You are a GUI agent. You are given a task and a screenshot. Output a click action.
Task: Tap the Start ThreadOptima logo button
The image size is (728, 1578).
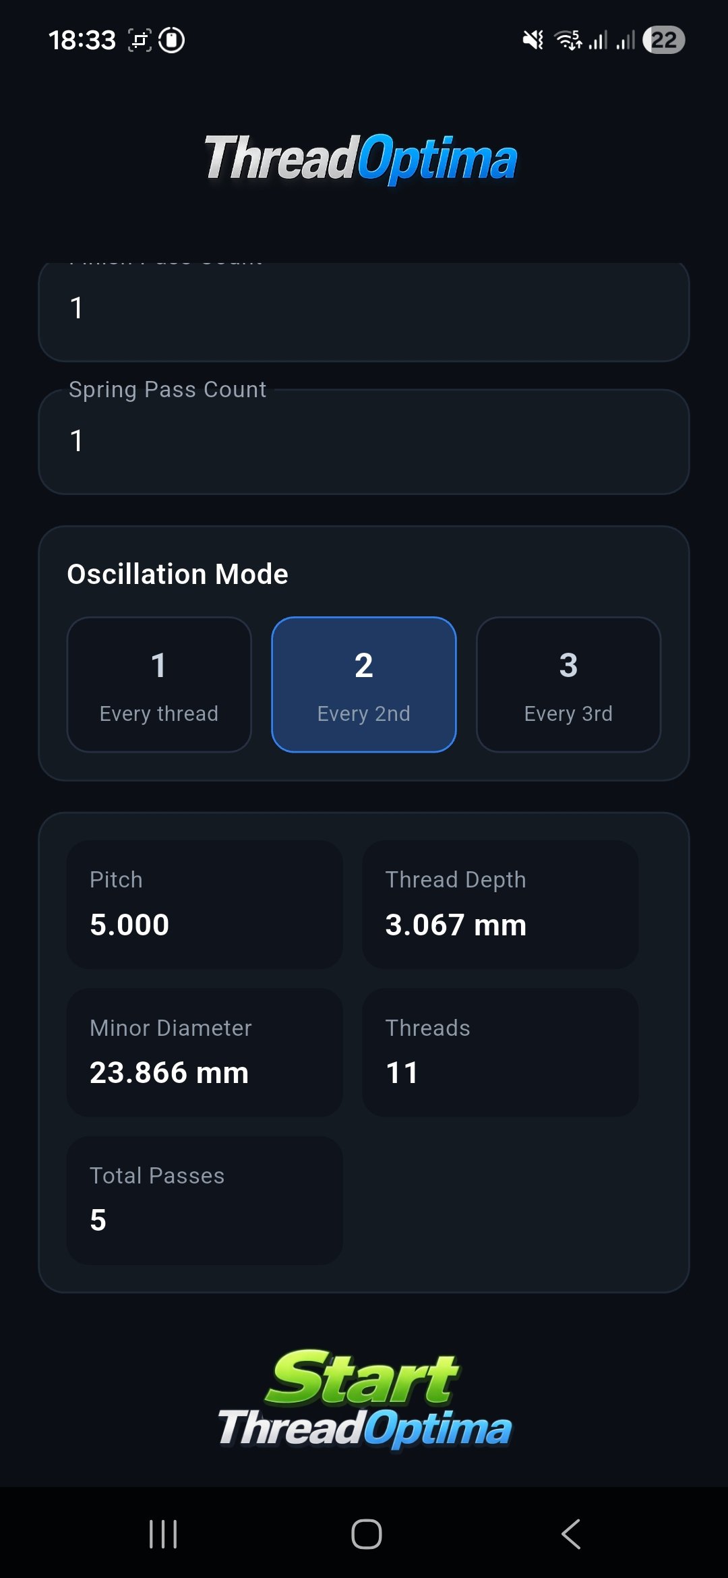point(364,1399)
